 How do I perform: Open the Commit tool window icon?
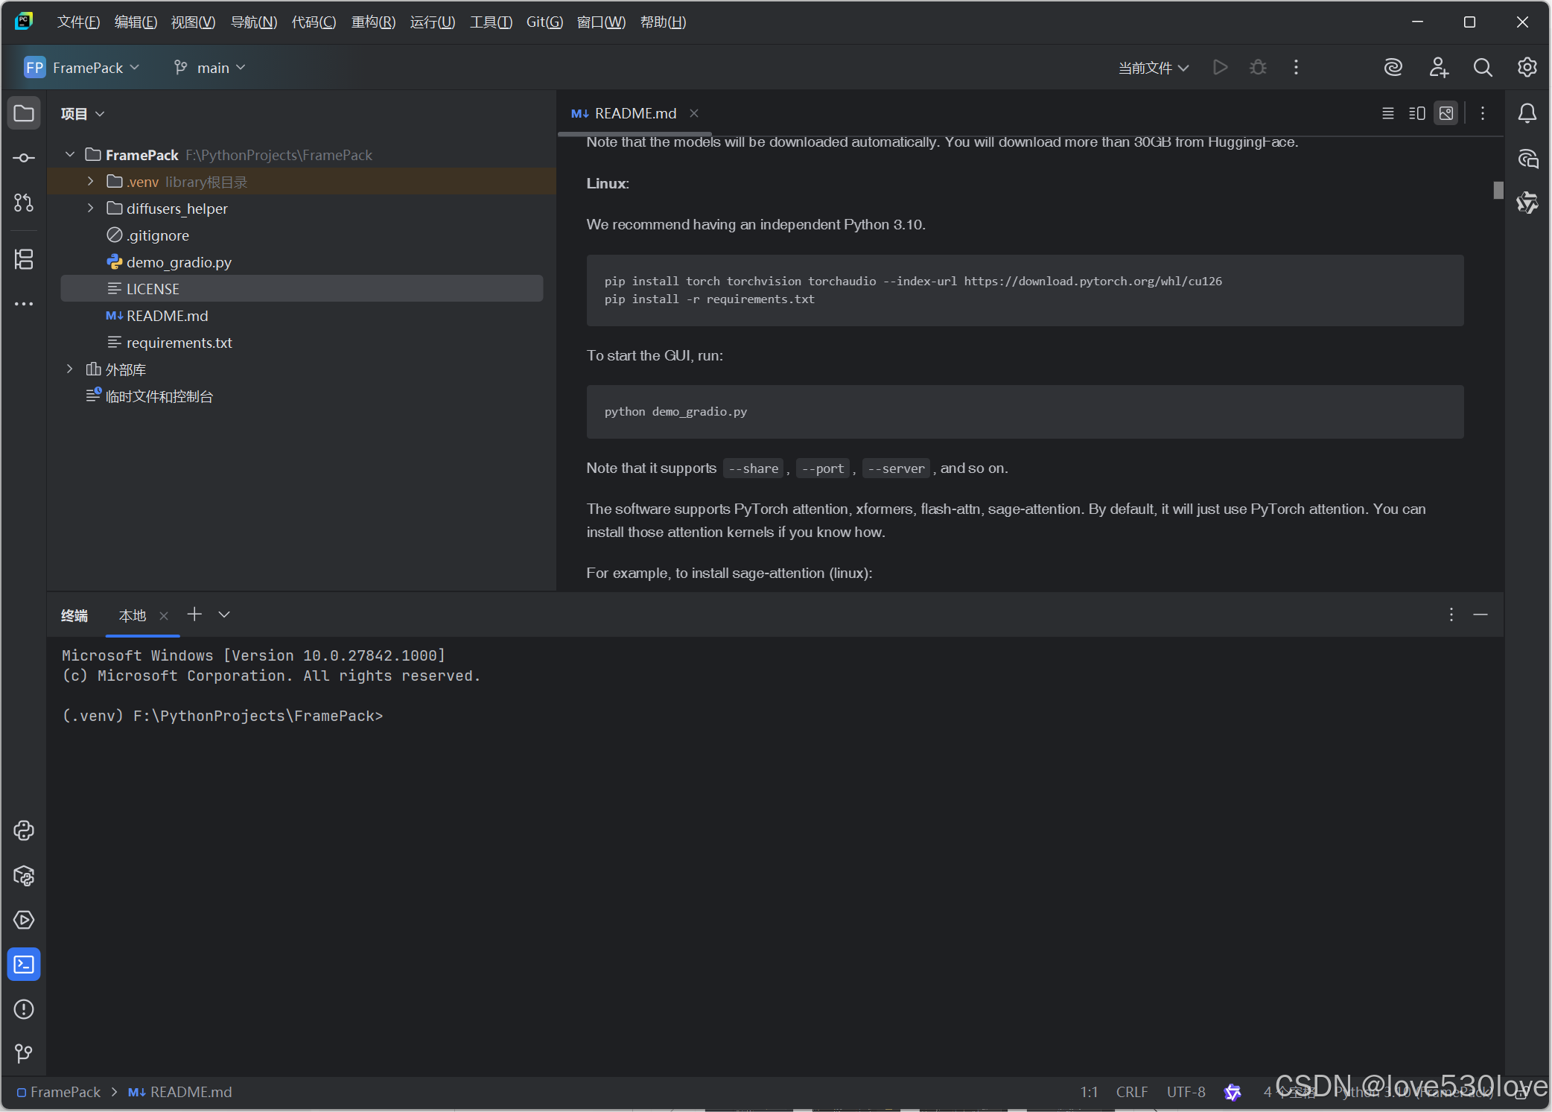point(24,158)
